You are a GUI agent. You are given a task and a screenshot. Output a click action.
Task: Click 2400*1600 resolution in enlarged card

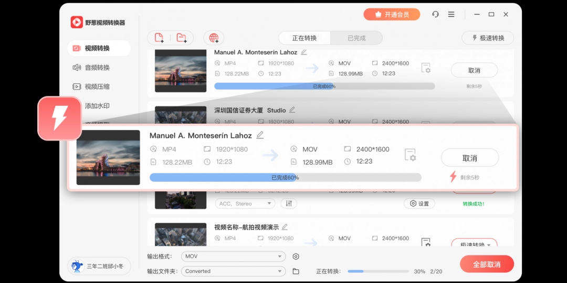(x=373, y=149)
